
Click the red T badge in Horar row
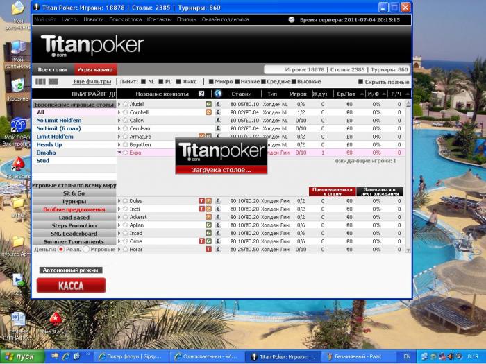pyautogui.click(x=208, y=250)
